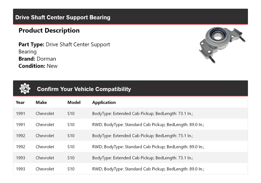This screenshot has width=261, height=183.
Task: Click S10 in the 1992 Standard Cab row
Action: (71, 147)
